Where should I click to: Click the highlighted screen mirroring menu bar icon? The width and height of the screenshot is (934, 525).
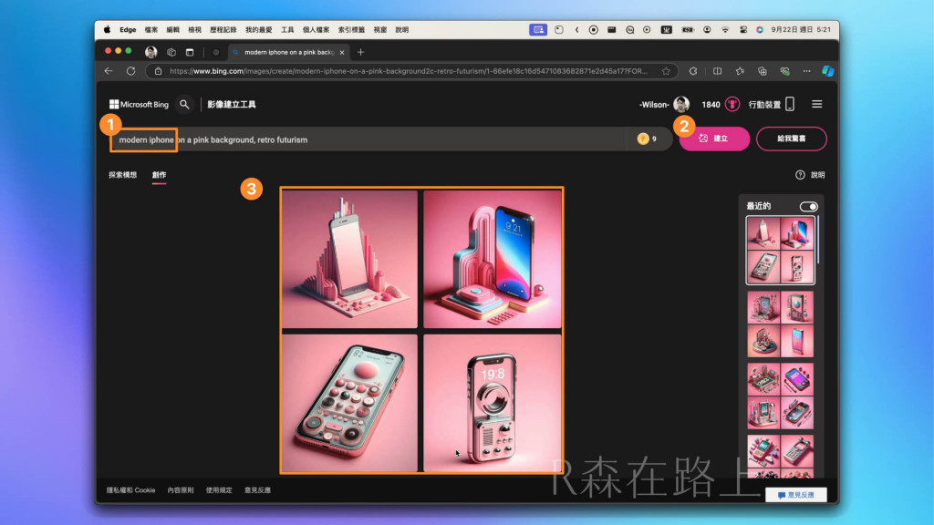(x=538, y=29)
